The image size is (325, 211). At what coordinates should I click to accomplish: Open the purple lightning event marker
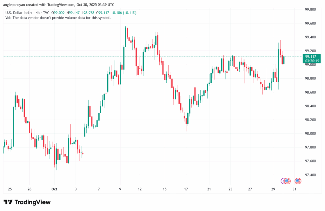tap(283, 181)
